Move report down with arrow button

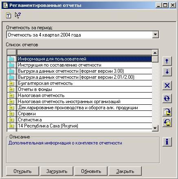tap(167, 71)
